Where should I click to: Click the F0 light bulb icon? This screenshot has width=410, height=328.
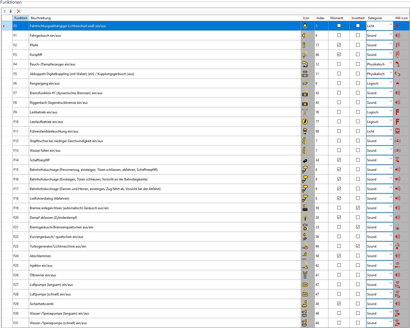point(305,26)
